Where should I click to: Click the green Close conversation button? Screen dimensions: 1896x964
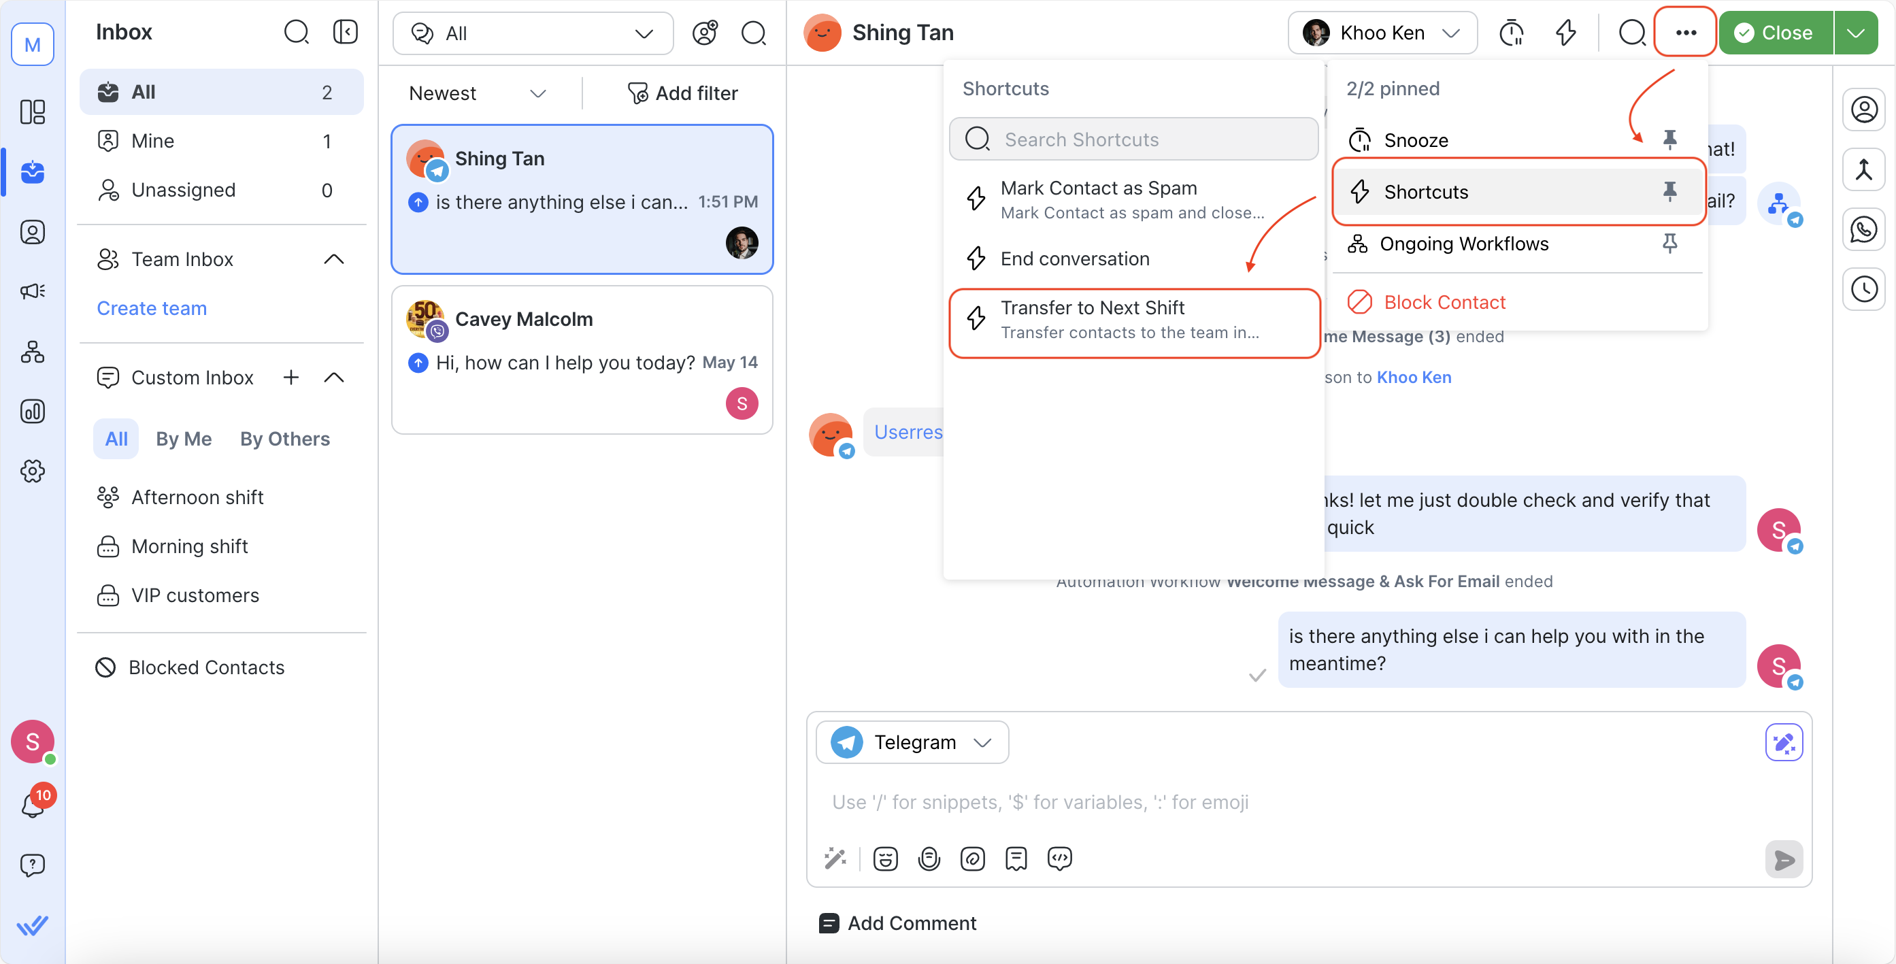pos(1774,33)
